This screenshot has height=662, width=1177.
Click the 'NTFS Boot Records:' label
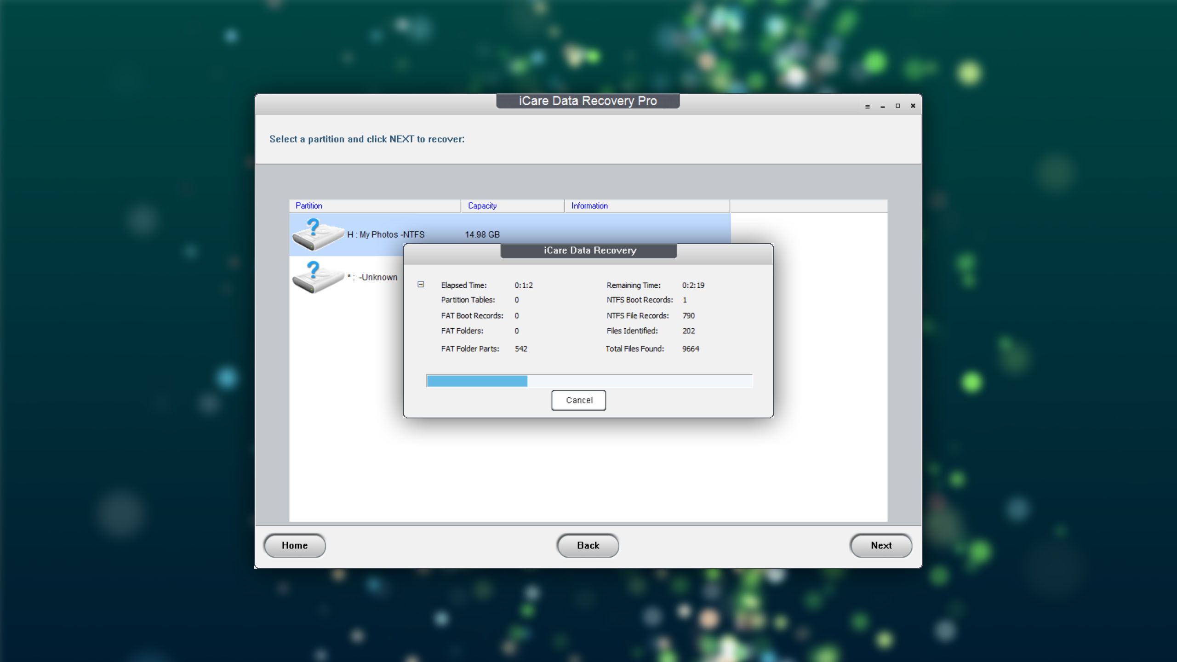tap(640, 300)
